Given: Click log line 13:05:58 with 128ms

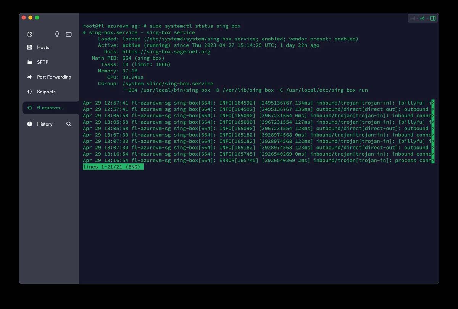Looking at the screenshot, I should point(258,129).
